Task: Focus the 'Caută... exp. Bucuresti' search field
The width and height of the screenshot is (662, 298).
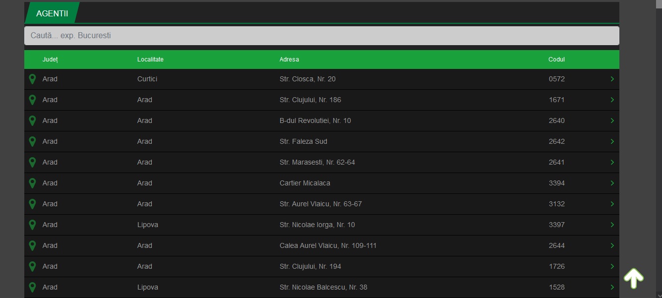Action: (322, 36)
